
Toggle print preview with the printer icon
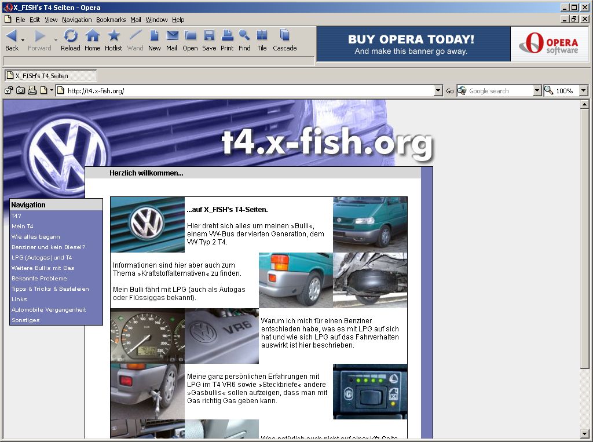[x=32, y=90]
